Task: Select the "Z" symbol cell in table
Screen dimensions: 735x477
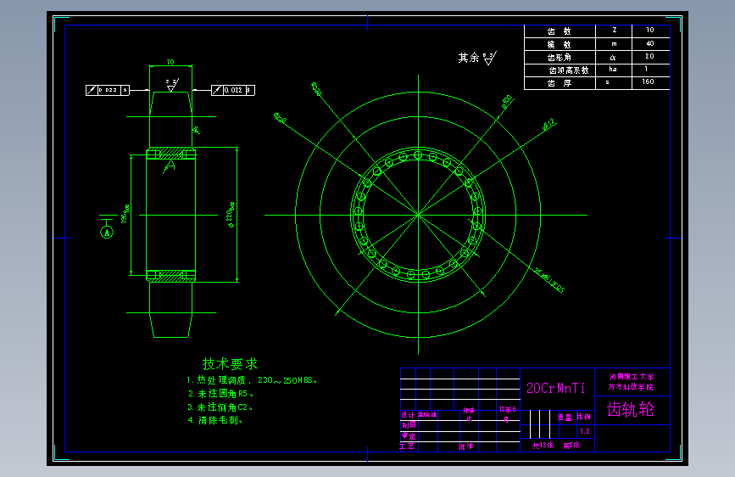Action: (614, 30)
